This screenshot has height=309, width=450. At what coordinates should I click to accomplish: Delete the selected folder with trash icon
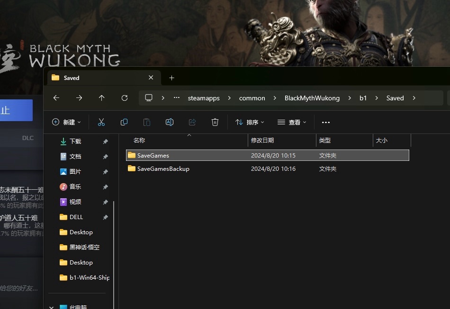[x=215, y=123]
